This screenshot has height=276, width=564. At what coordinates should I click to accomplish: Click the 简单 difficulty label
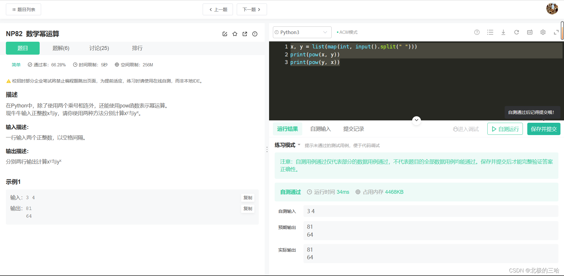16,65
